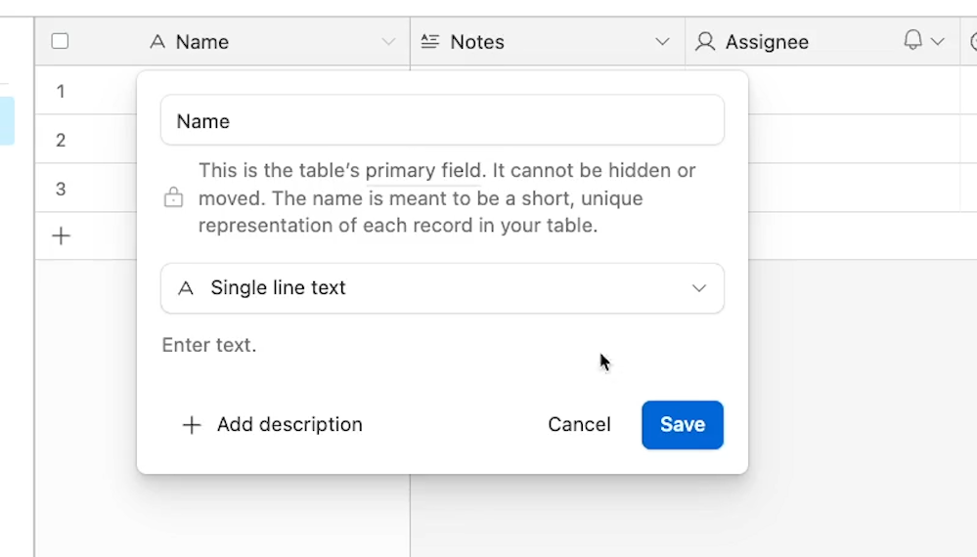Screen dimensions: 977x557
Task: Expand the Assignee column dropdown chevron
Action: pos(938,42)
